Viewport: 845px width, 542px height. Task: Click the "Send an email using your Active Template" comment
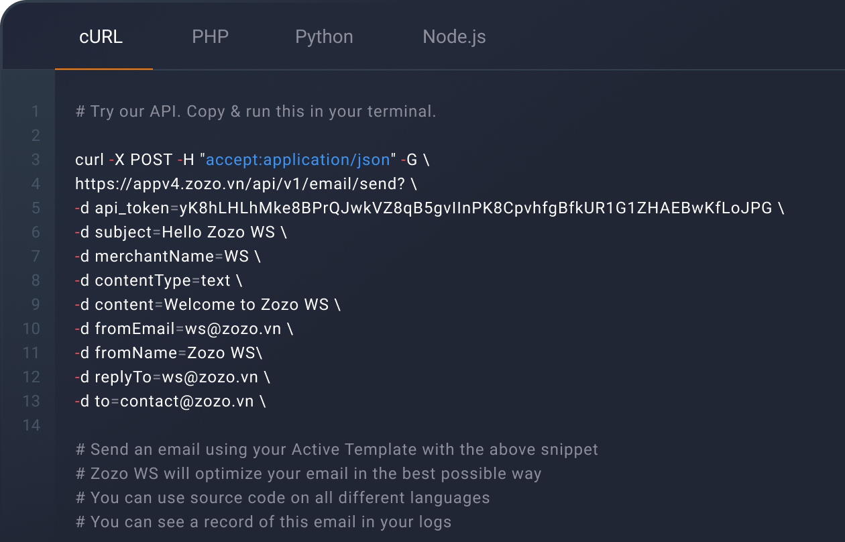click(x=337, y=449)
